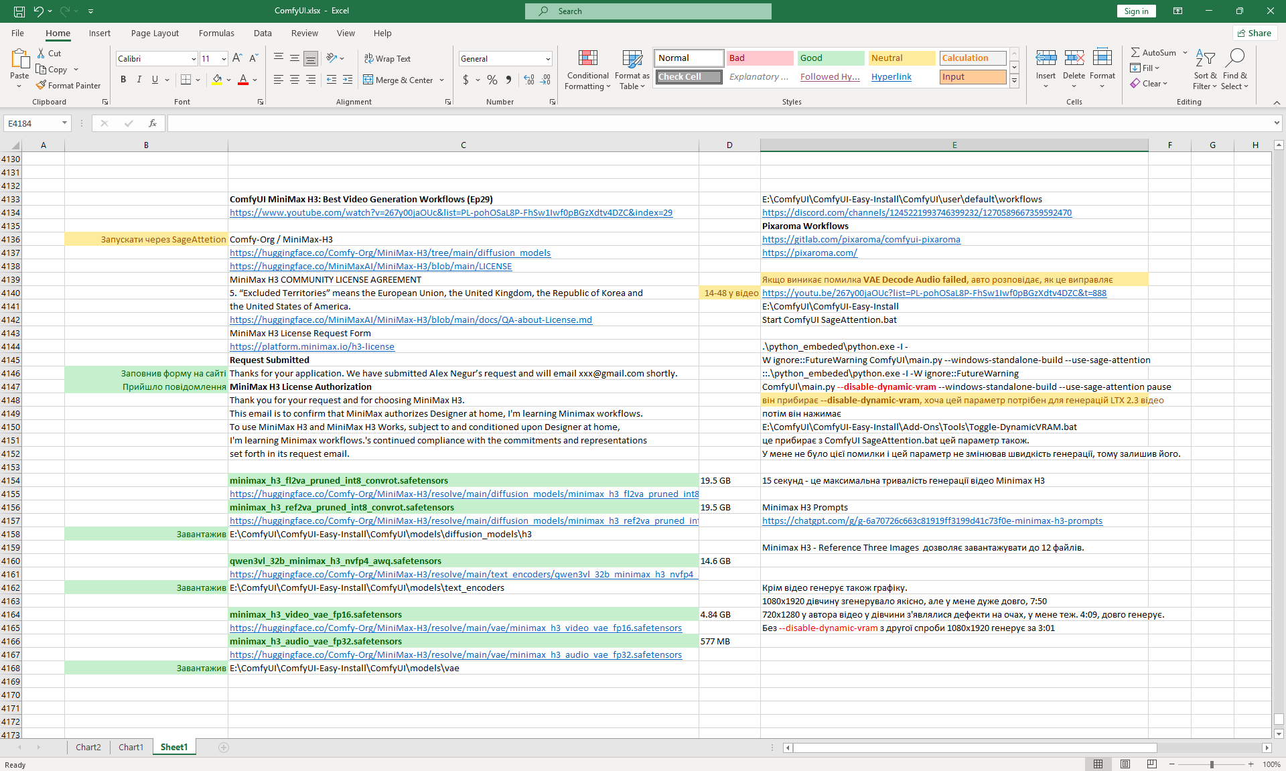Decrease the cell indent
1286x771 pixels.
332,80
